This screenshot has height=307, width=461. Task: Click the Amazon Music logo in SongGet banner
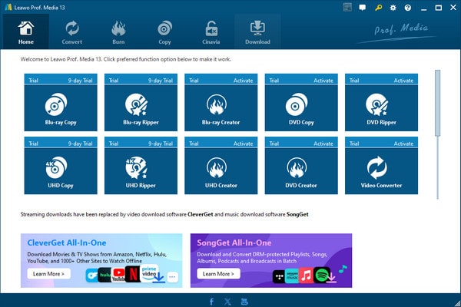[292, 276]
